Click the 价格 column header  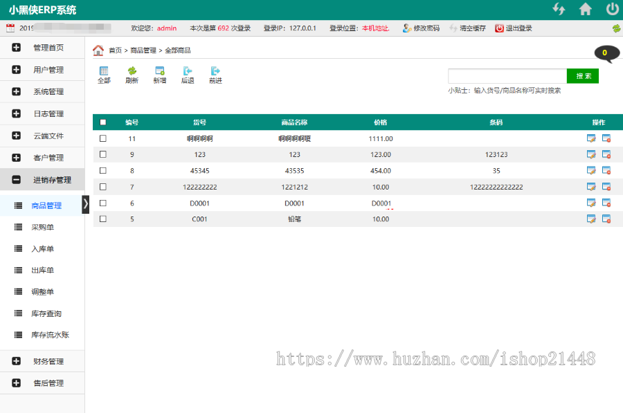coord(381,122)
